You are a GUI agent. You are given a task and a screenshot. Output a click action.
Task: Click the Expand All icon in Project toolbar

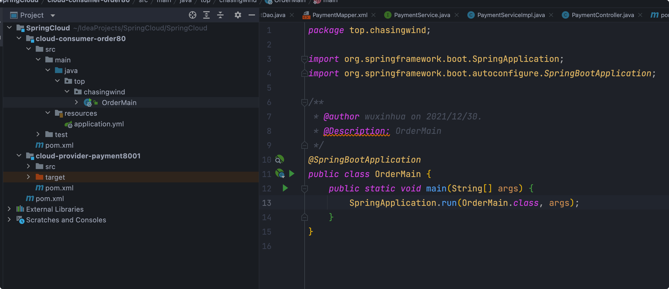(x=206, y=15)
